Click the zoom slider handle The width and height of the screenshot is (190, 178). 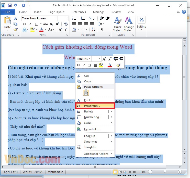click(x=165, y=172)
